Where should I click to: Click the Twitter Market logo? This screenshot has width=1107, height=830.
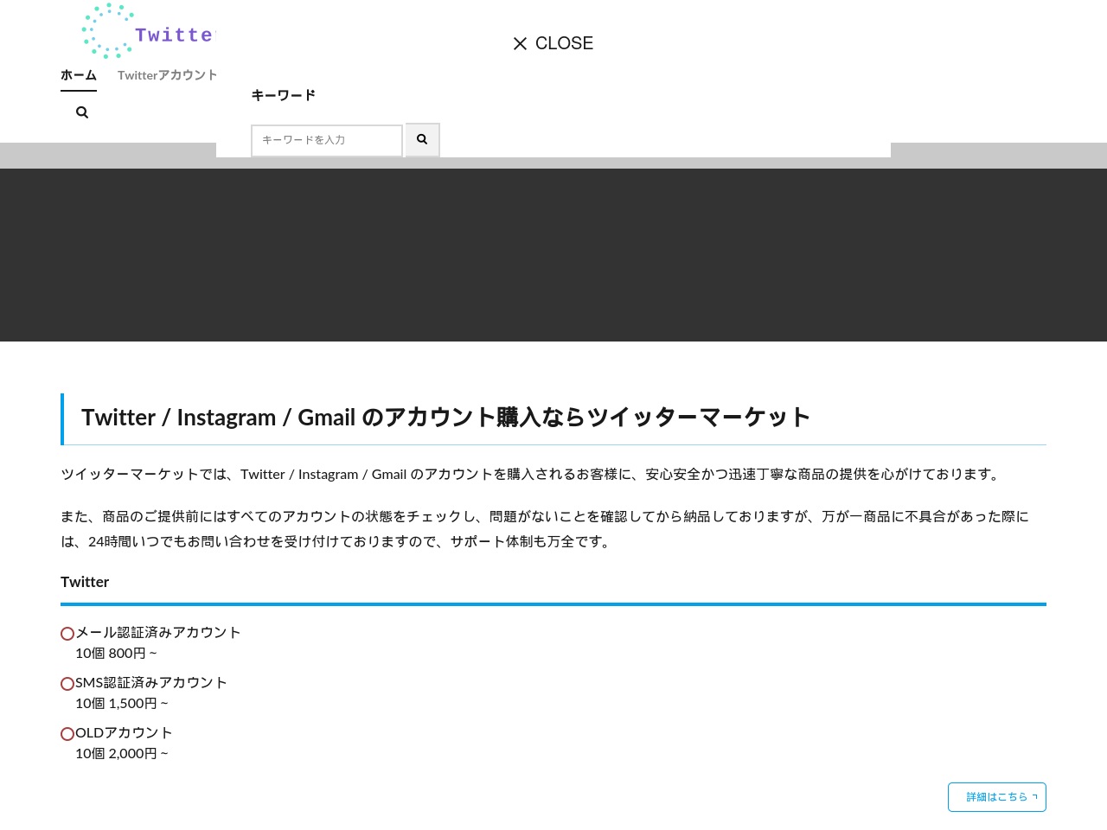[x=148, y=31]
